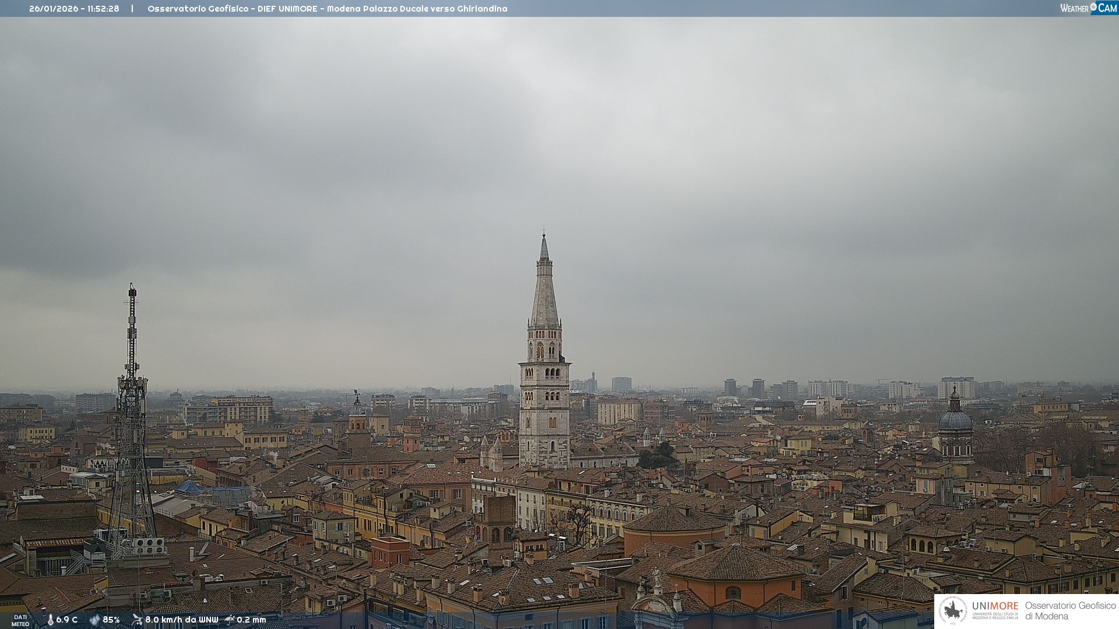Click the thermometer temperature icon
Image resolution: width=1119 pixels, height=629 pixels.
pyautogui.click(x=50, y=620)
